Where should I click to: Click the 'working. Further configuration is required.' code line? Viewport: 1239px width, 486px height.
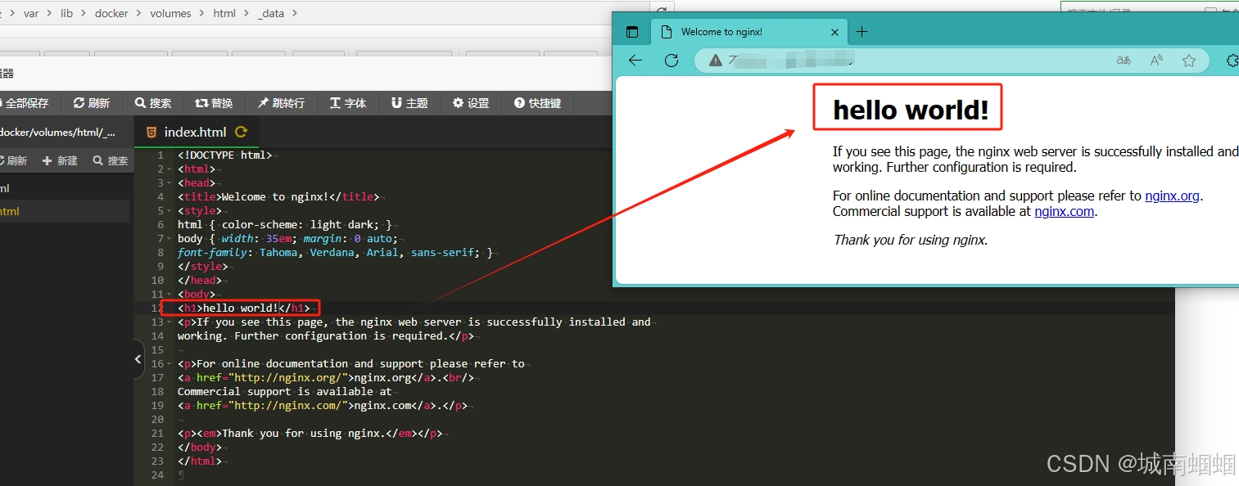pos(326,335)
